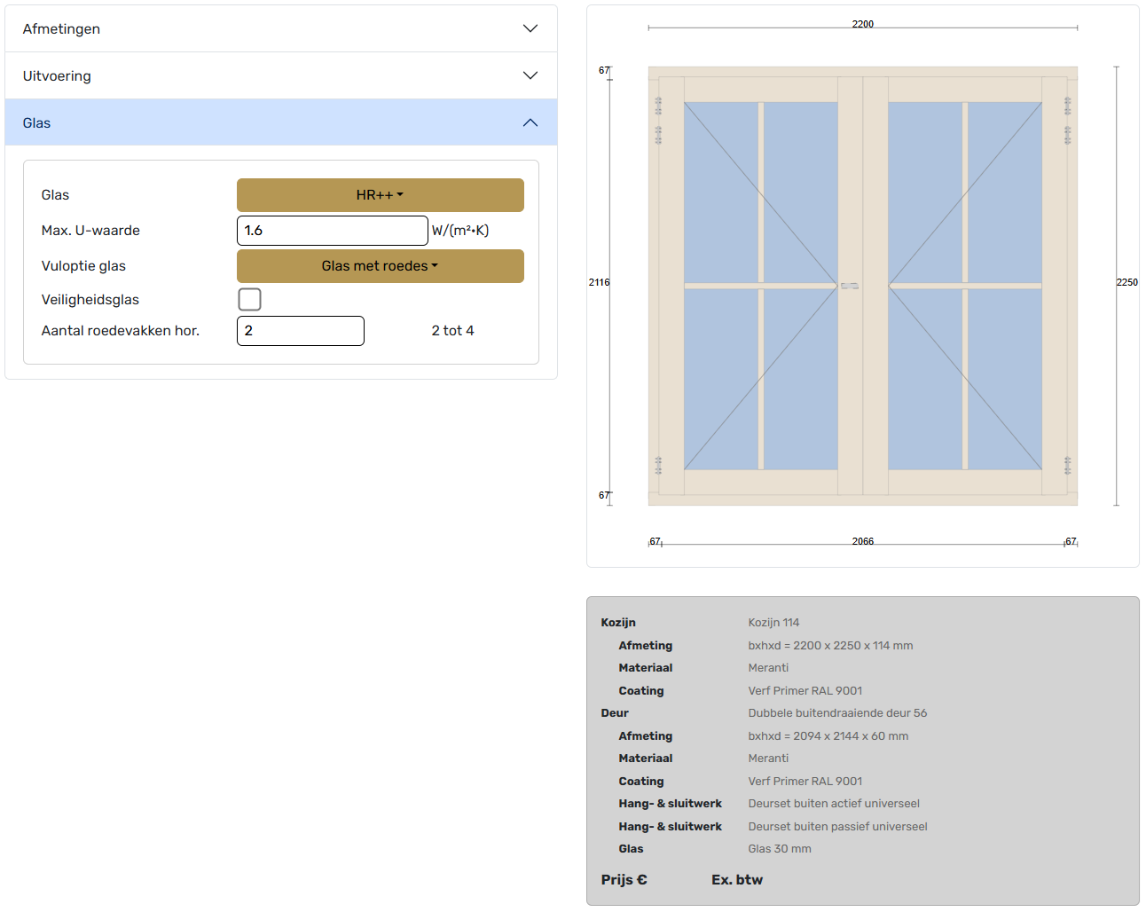The height and width of the screenshot is (912, 1146).
Task: Open the HR++ glass type dropdown
Action: (x=380, y=195)
